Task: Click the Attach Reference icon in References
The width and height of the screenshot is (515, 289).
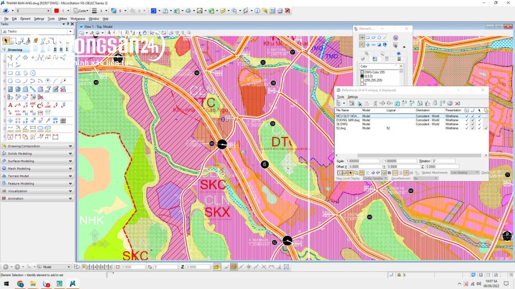Action: [351, 103]
